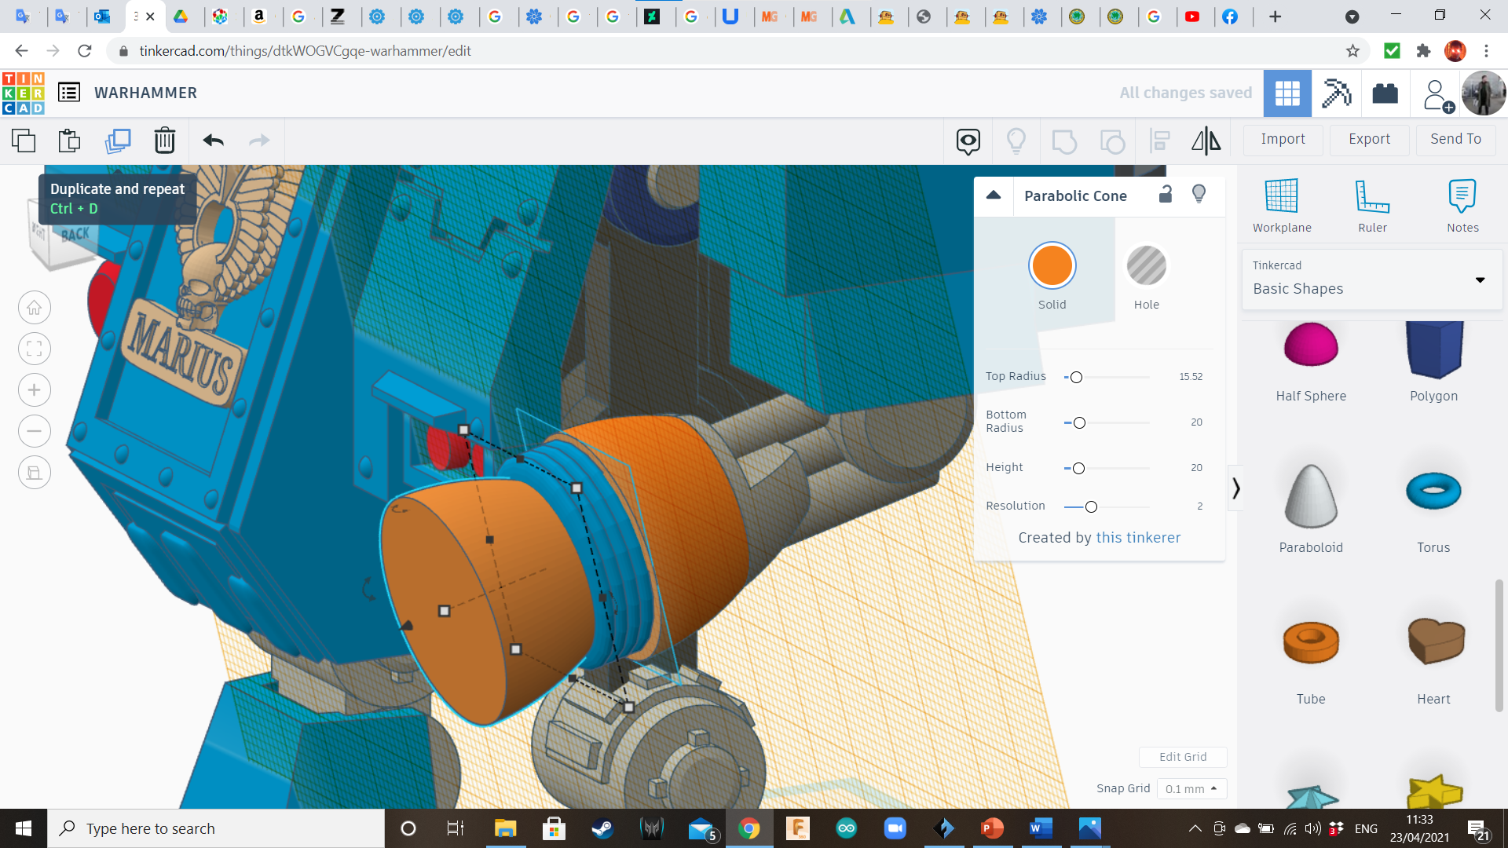The width and height of the screenshot is (1508, 848).
Task: Switch to orthographic view icon
Action: pos(35,473)
